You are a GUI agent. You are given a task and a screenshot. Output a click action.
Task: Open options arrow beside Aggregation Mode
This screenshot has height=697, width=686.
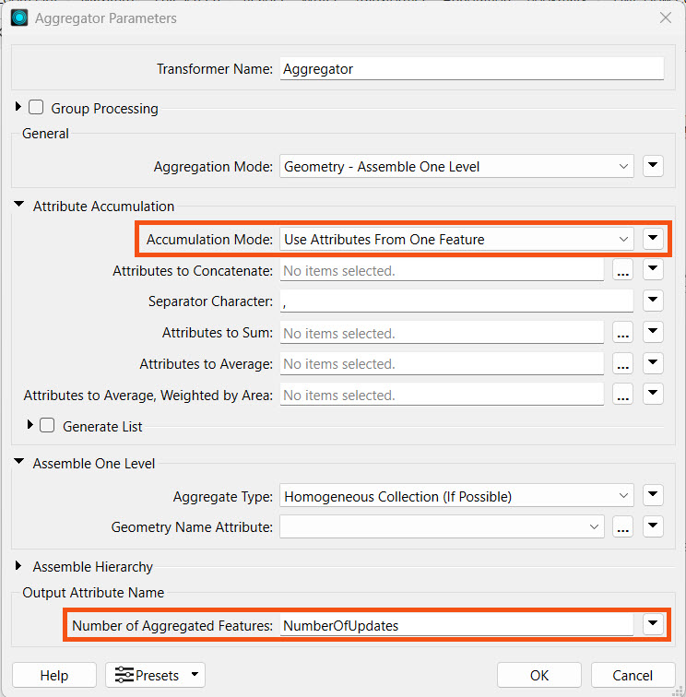click(653, 167)
